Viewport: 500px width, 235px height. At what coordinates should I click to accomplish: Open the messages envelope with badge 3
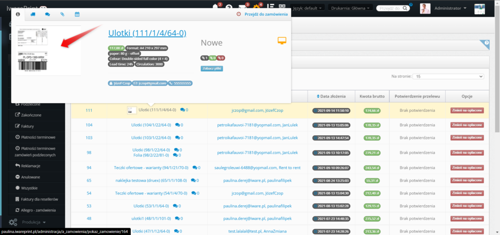pyautogui.click(x=242, y=8)
